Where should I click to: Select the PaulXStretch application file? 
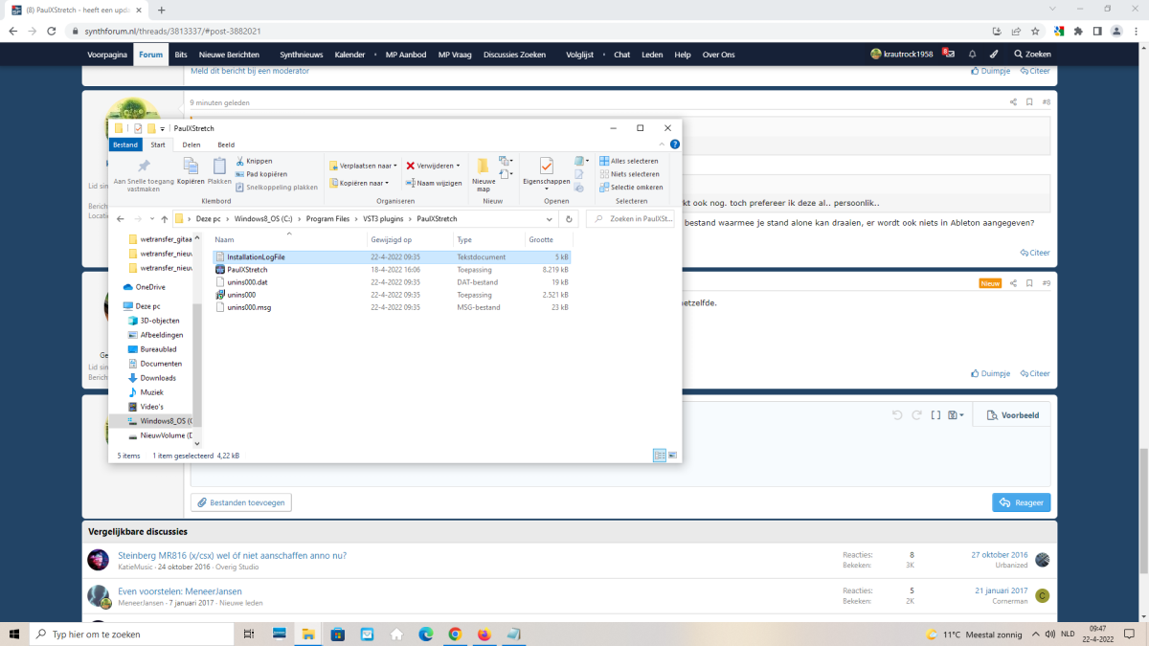(x=246, y=270)
